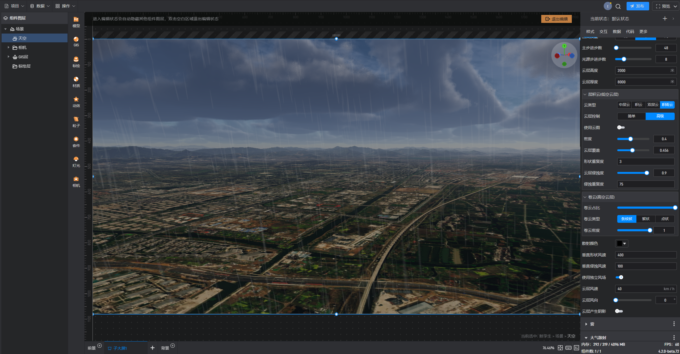Select the 粒子 (Particle) sidebar icon
The height and width of the screenshot is (354, 680).
76,122
